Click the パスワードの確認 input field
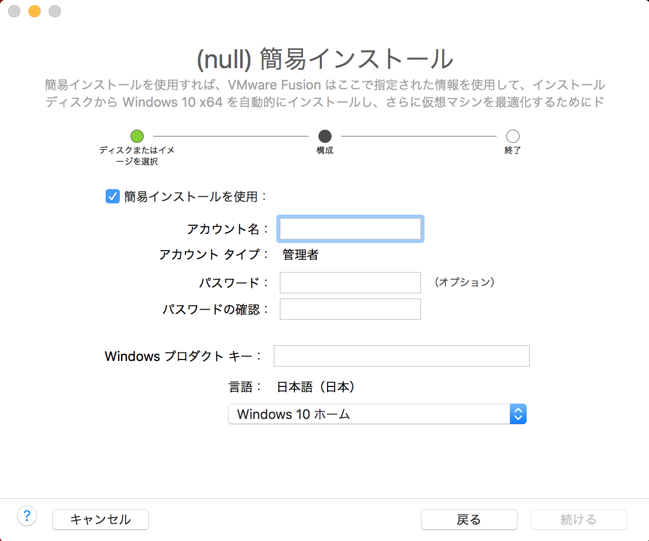The image size is (649, 541). point(350,309)
